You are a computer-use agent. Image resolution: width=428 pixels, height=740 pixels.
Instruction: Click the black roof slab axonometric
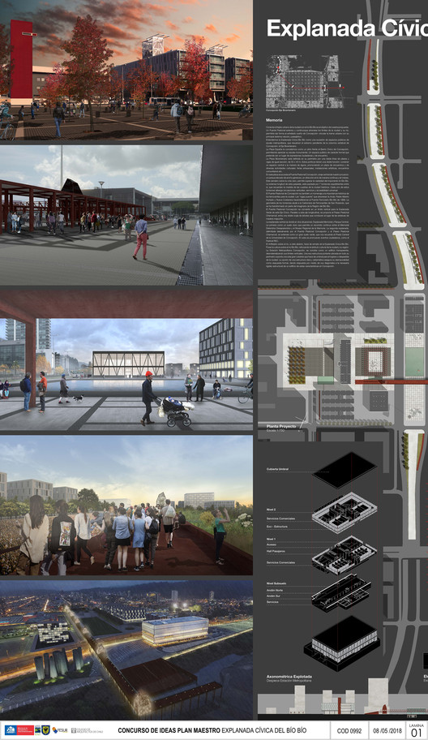345,470
